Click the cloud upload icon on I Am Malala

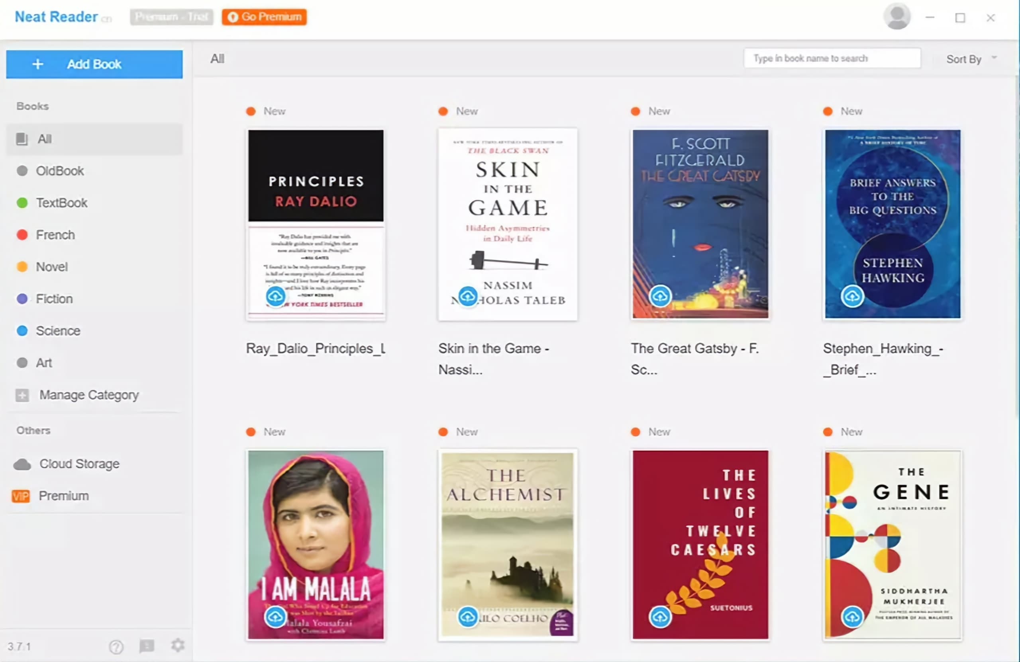[275, 617]
